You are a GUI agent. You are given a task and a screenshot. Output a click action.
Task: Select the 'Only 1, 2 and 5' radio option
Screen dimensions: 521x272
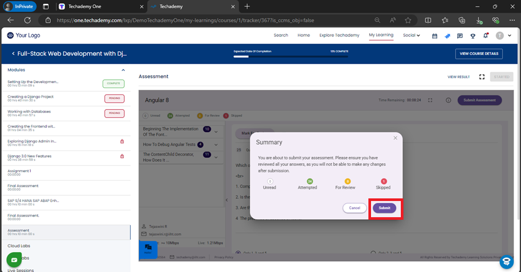(239, 252)
